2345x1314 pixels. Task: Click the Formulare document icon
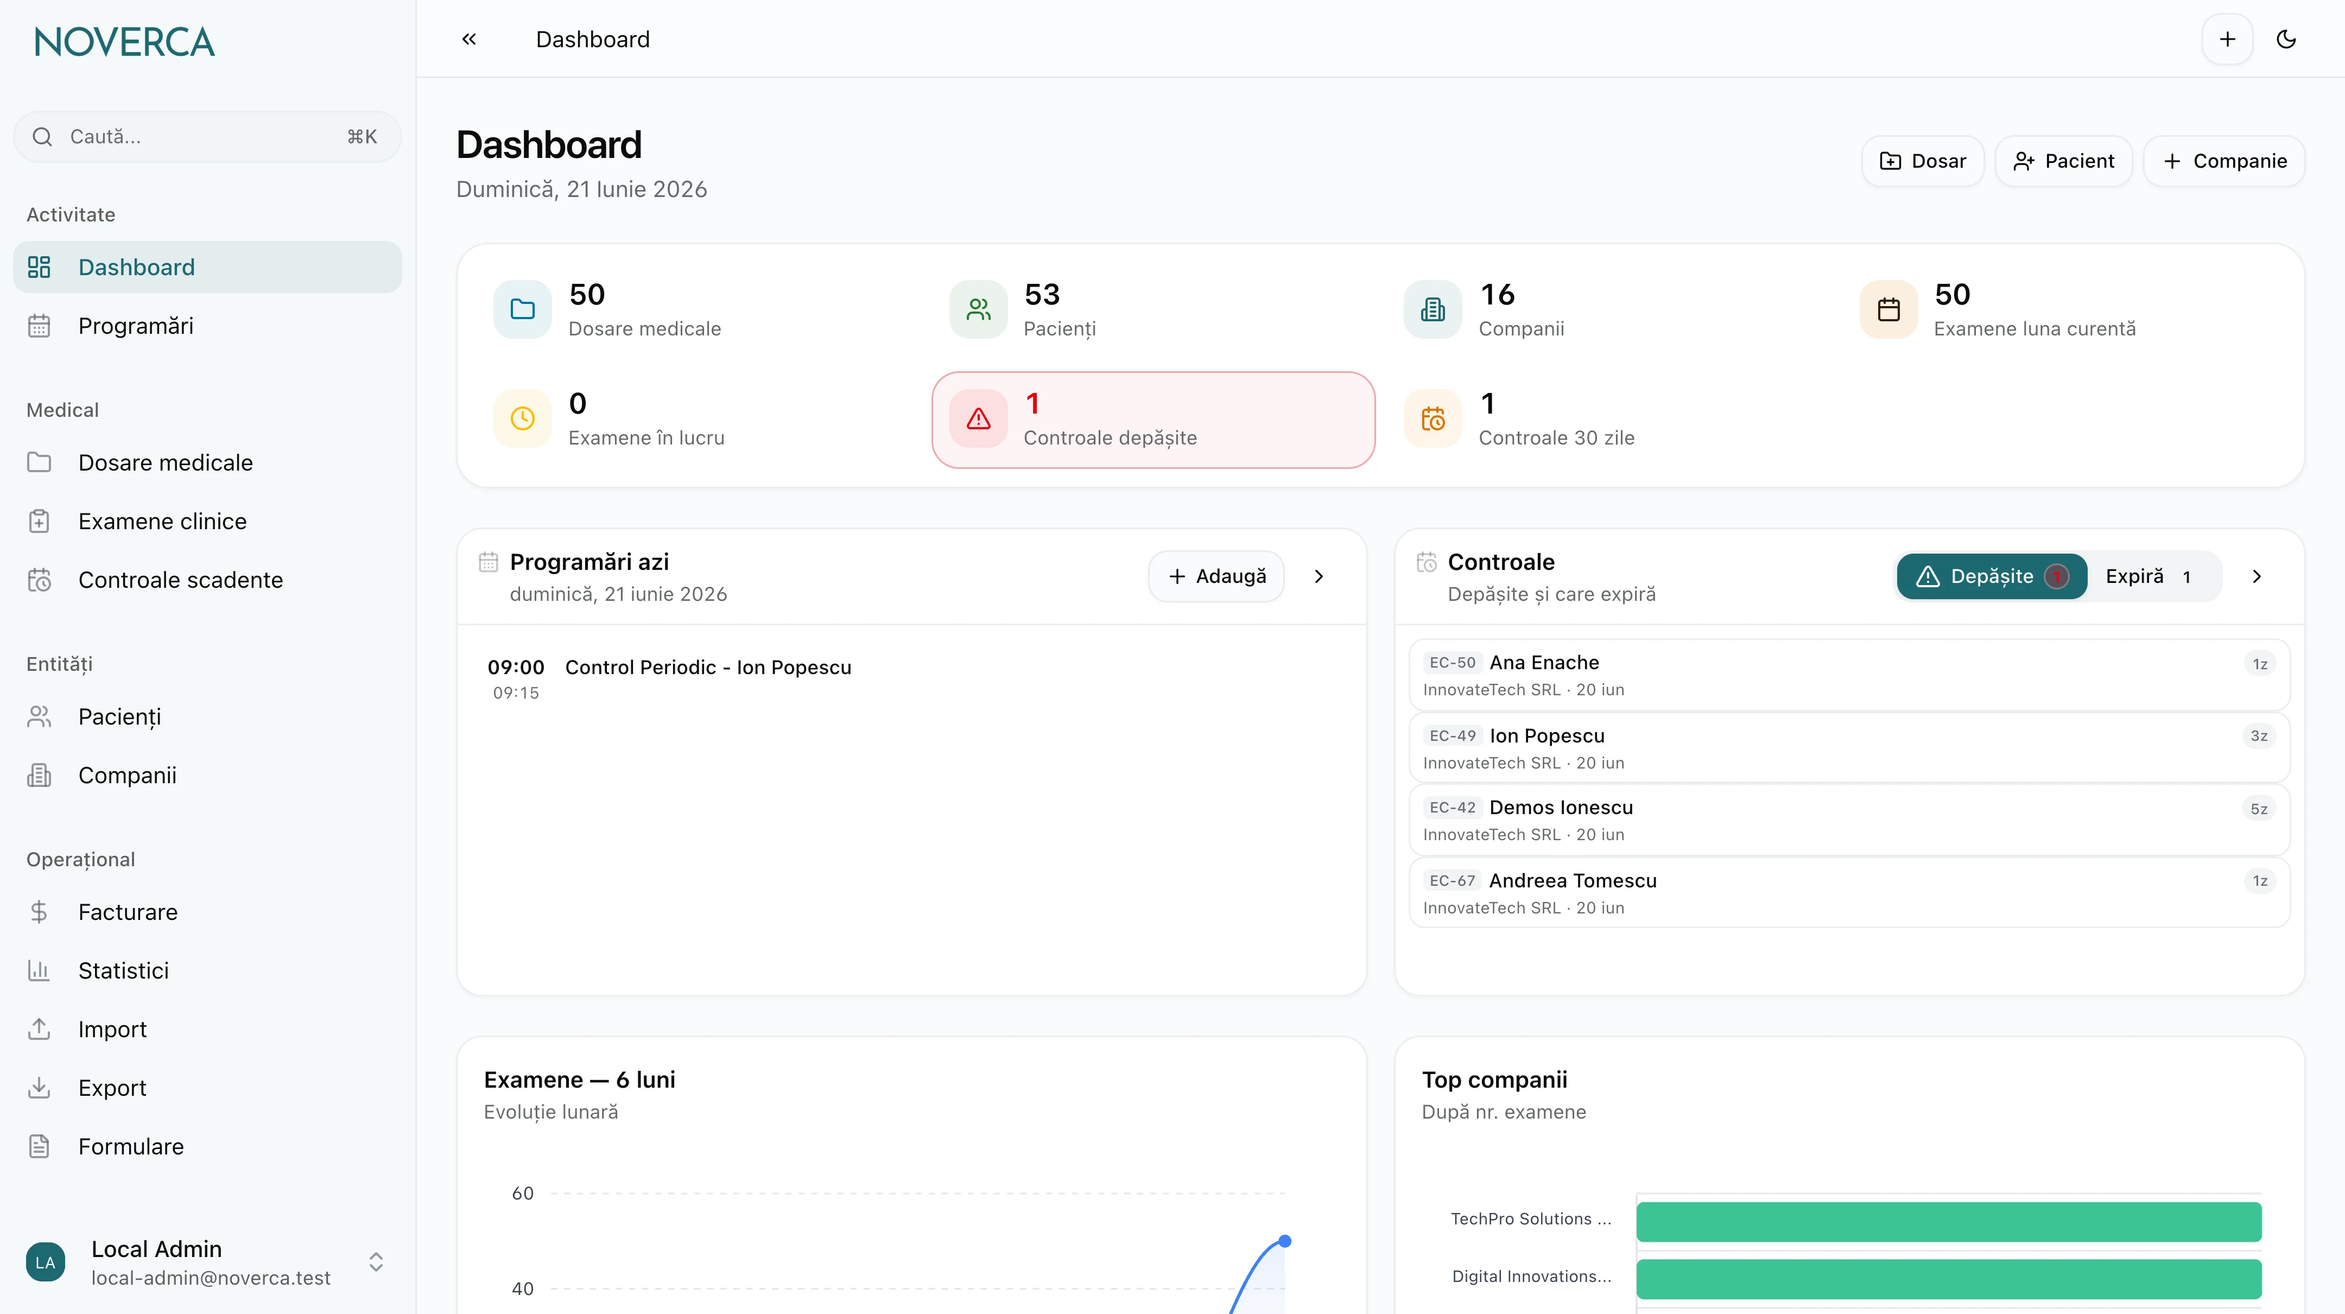click(39, 1147)
